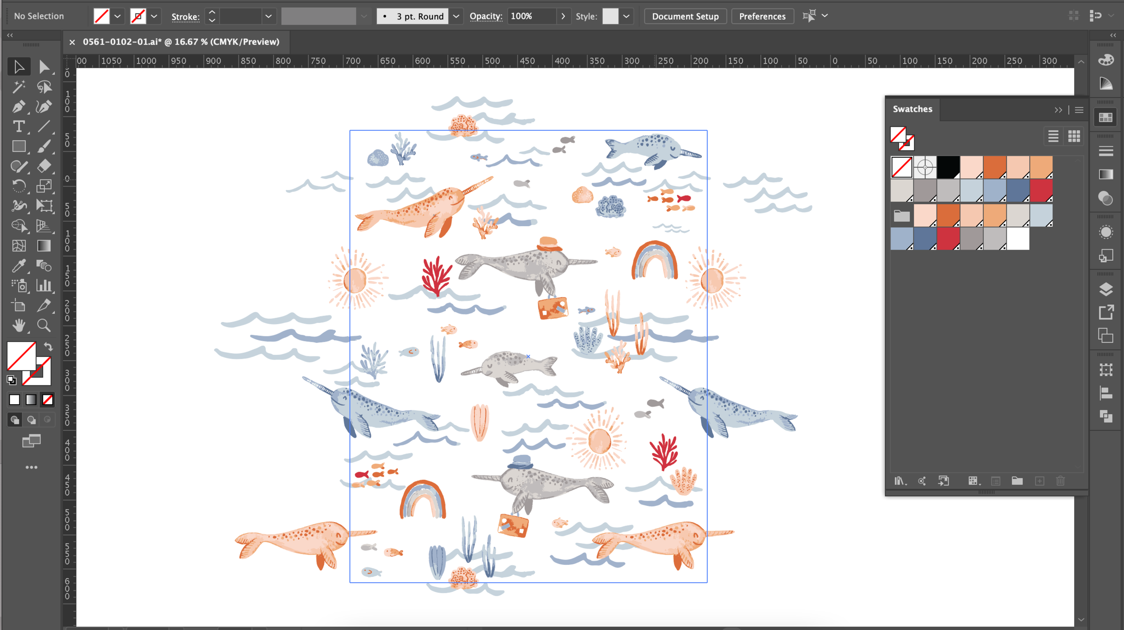This screenshot has height=630, width=1124.
Task: Open the Swatches panel flyout menu
Action: tap(1079, 109)
